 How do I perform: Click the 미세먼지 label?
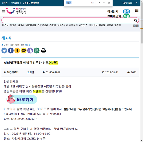(x=113, y=12)
